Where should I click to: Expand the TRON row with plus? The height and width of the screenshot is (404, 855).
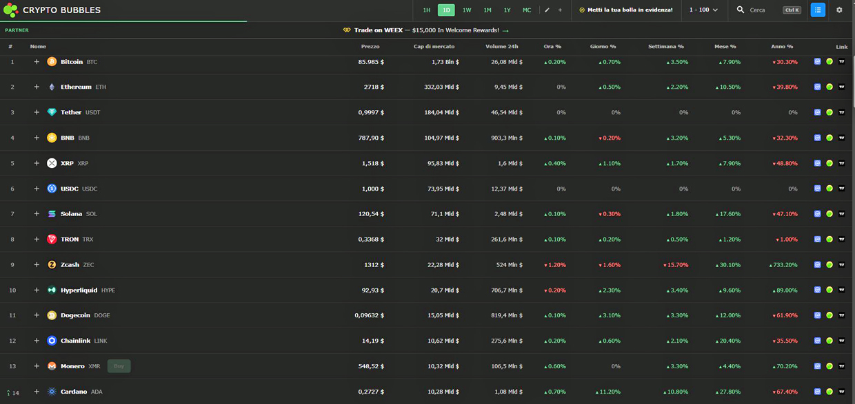(x=37, y=239)
